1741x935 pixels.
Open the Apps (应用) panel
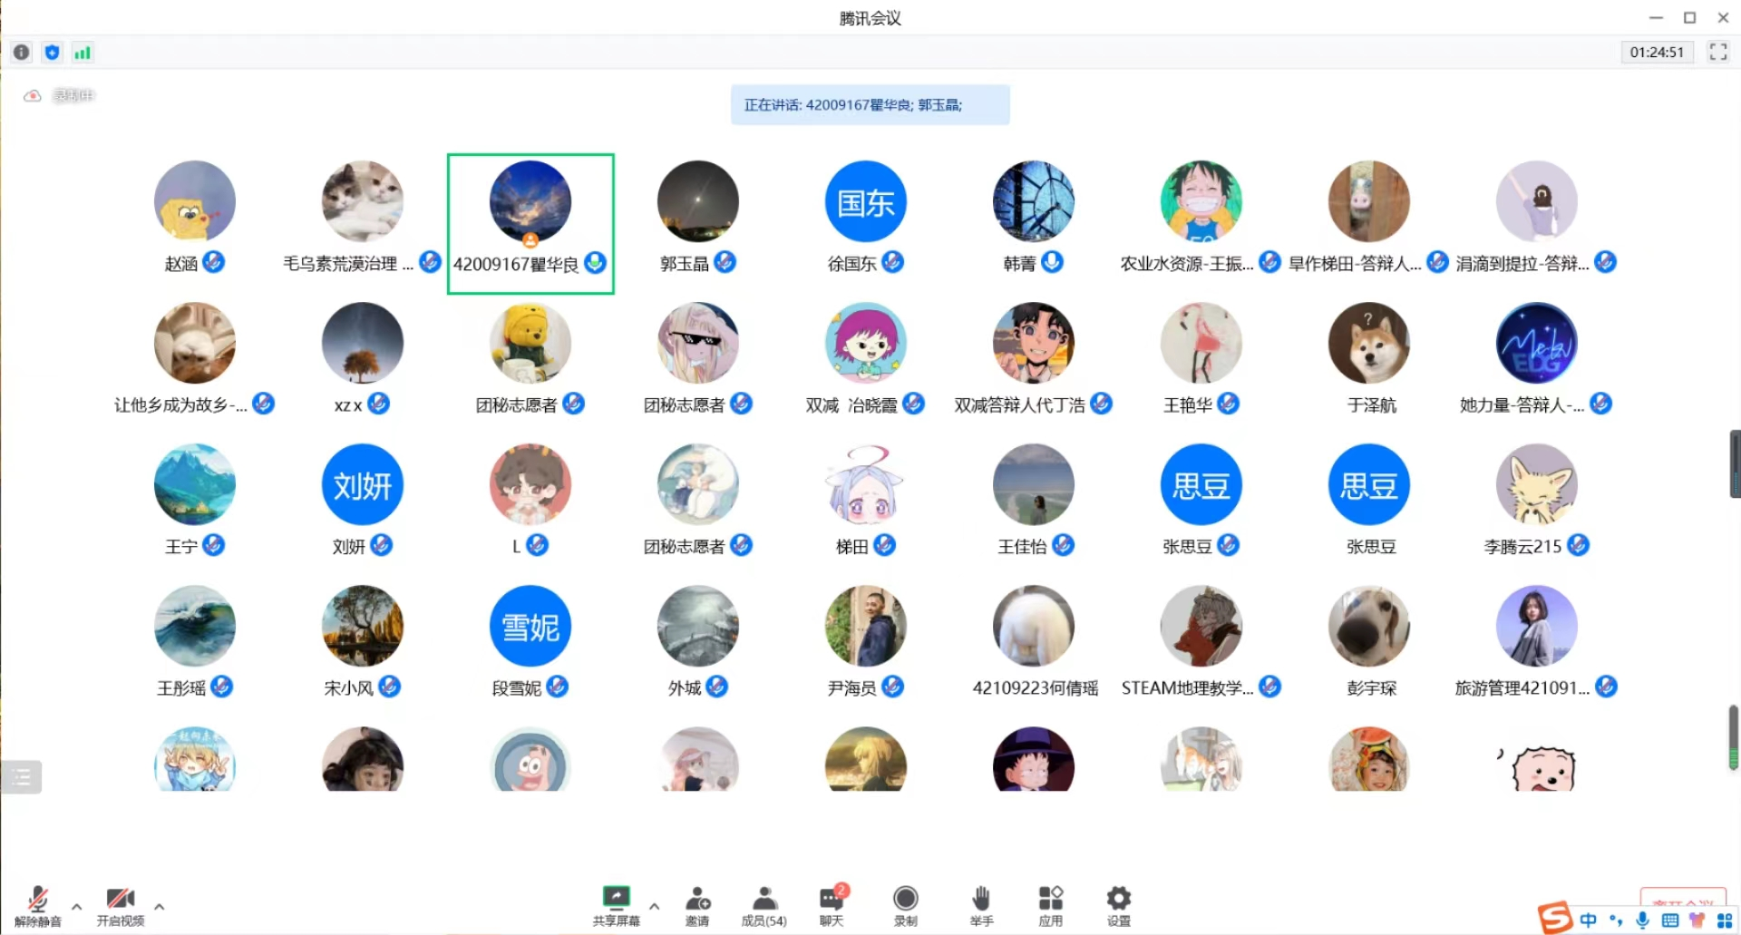click(x=1050, y=905)
